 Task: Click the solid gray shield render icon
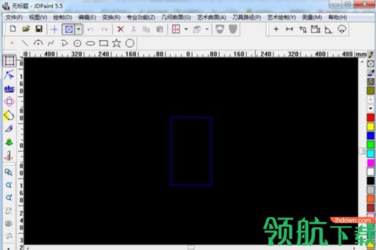pyautogui.click(x=233, y=29)
